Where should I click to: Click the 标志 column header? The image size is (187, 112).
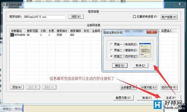pos(87,31)
